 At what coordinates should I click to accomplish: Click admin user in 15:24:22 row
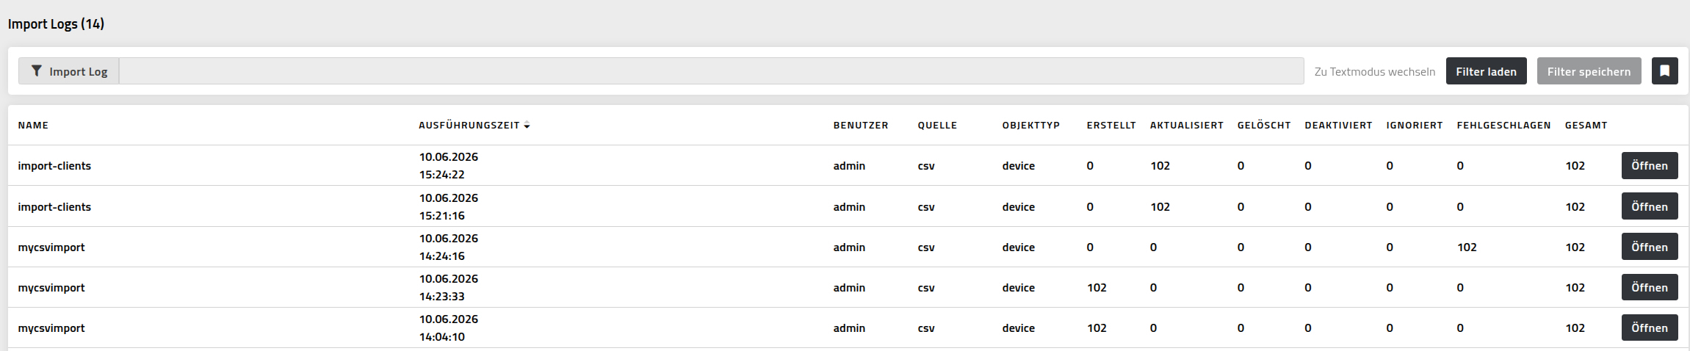point(849,166)
